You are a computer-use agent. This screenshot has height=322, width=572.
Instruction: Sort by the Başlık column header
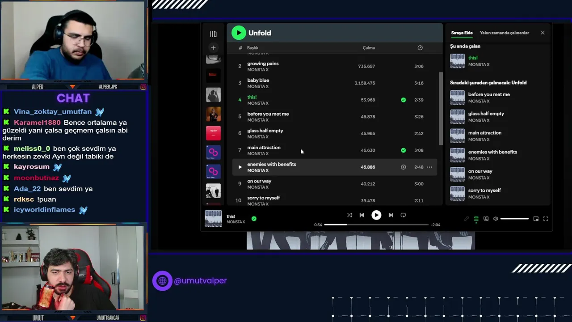point(252,48)
